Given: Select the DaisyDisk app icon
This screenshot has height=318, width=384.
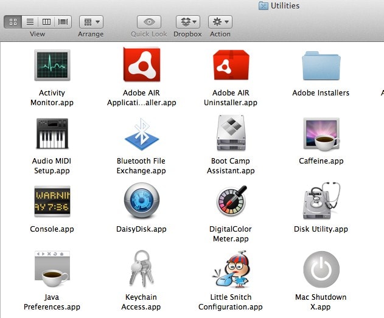Looking at the screenshot, I should tap(142, 200).
